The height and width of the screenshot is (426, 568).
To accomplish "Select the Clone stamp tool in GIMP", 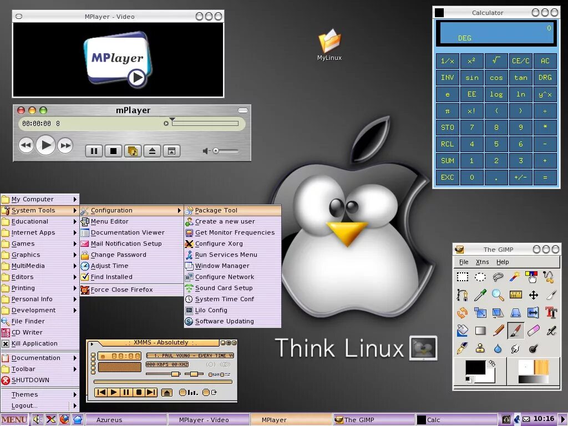I will coord(480,348).
